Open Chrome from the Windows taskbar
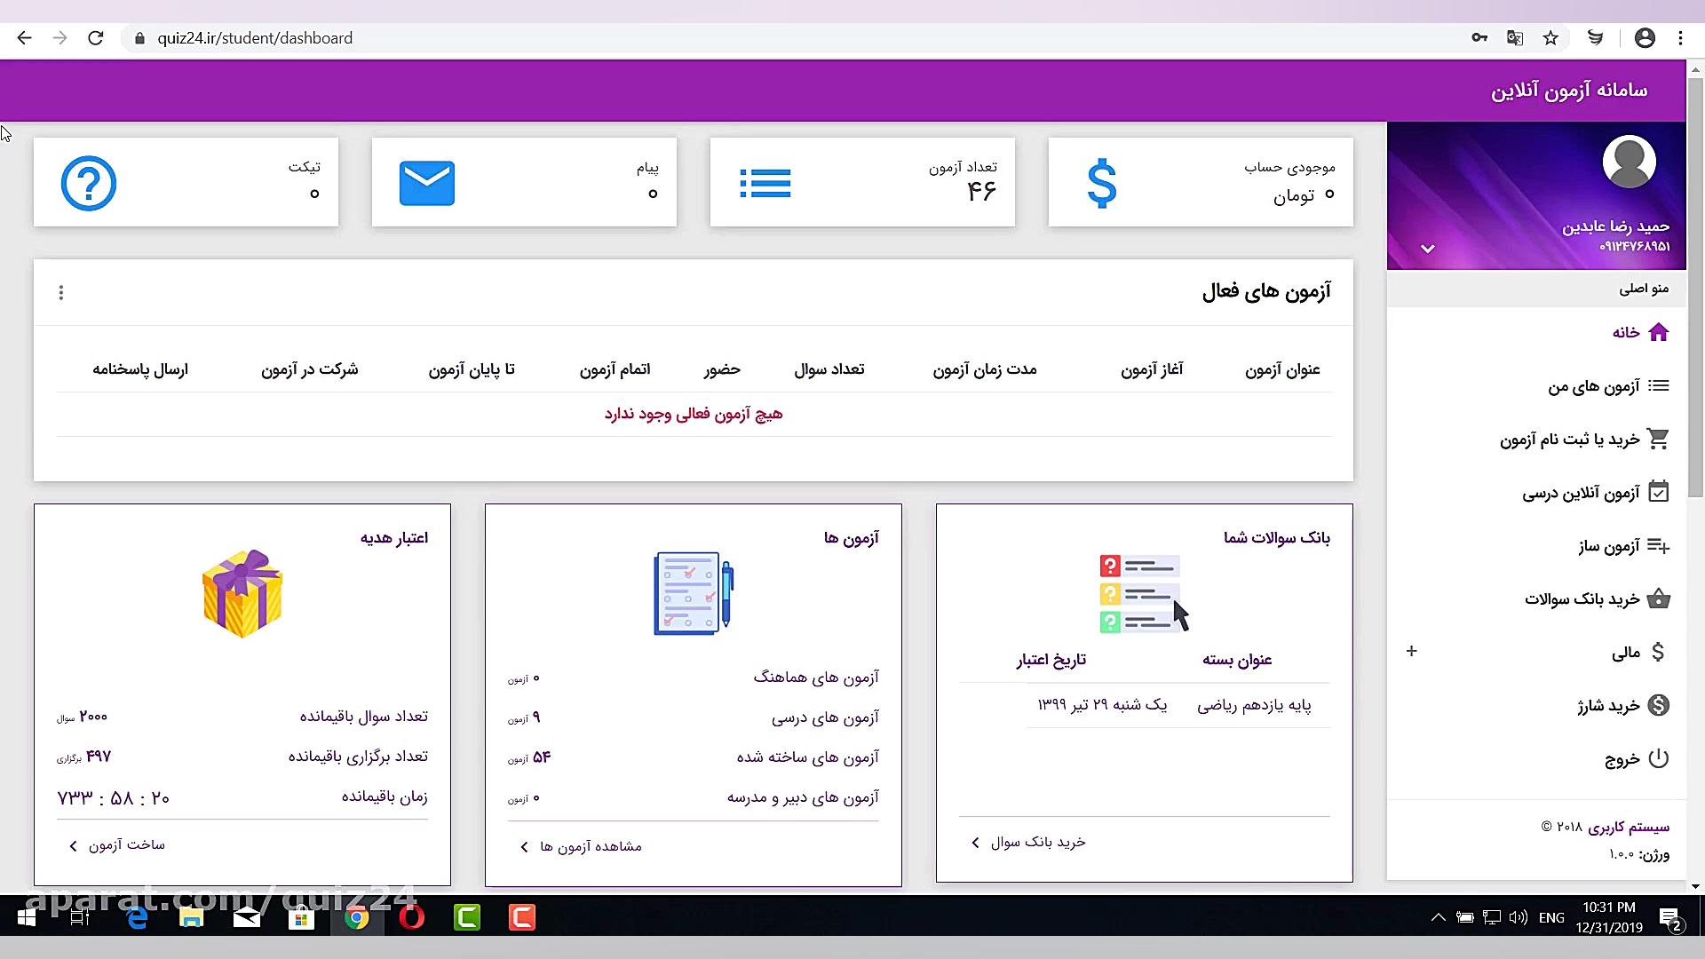 tap(357, 917)
